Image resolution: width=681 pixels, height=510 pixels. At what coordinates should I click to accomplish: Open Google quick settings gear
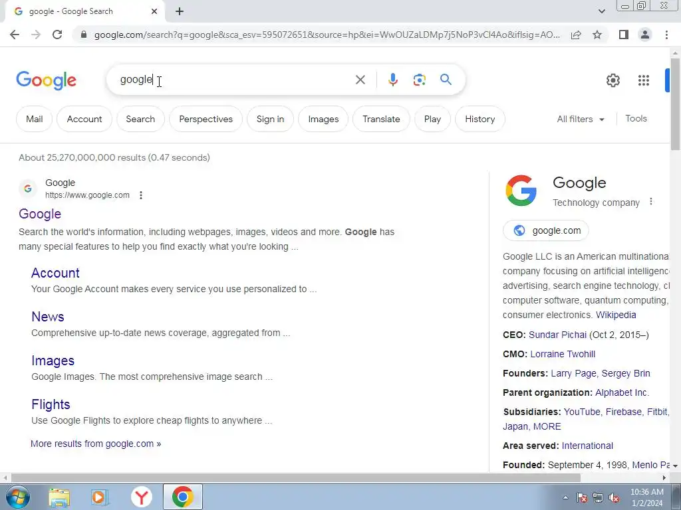click(x=613, y=80)
